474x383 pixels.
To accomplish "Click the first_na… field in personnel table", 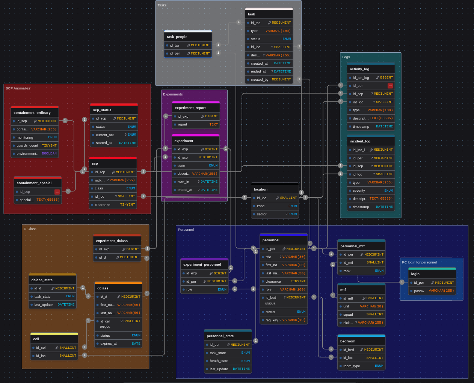I will coord(284,265).
